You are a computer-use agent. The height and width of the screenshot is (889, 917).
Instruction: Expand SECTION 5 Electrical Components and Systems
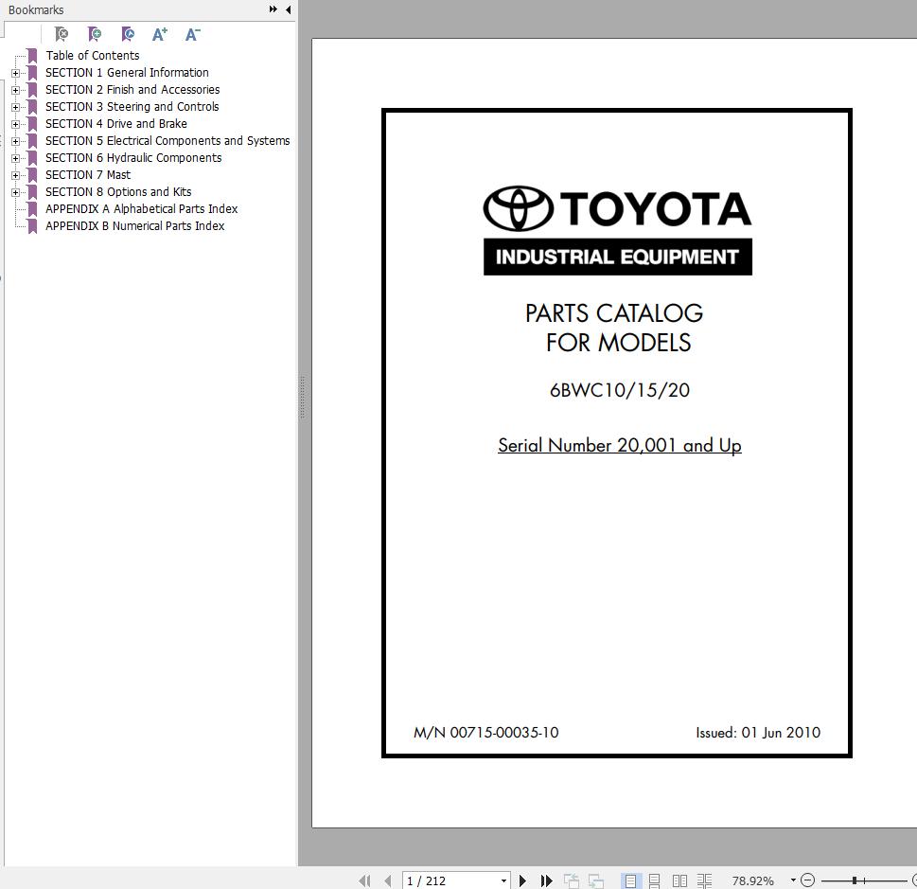tap(15, 140)
